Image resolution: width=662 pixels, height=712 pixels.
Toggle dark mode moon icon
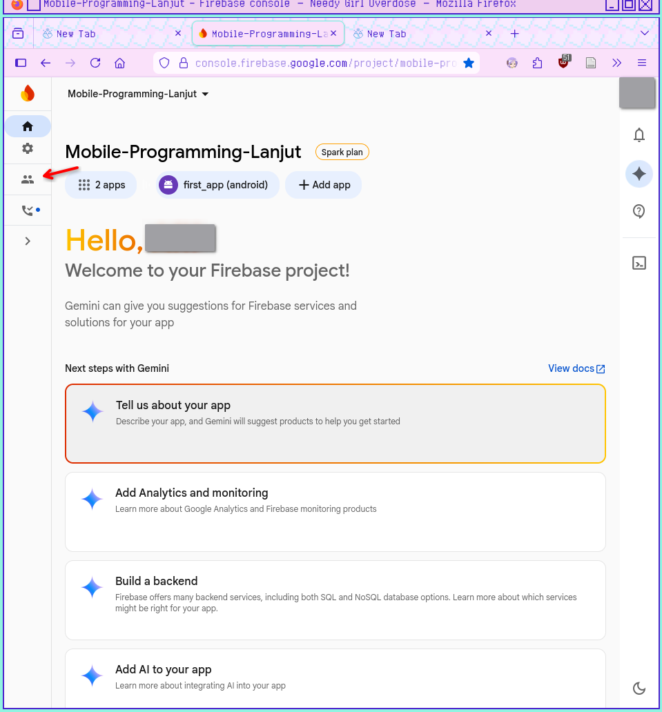point(639,688)
